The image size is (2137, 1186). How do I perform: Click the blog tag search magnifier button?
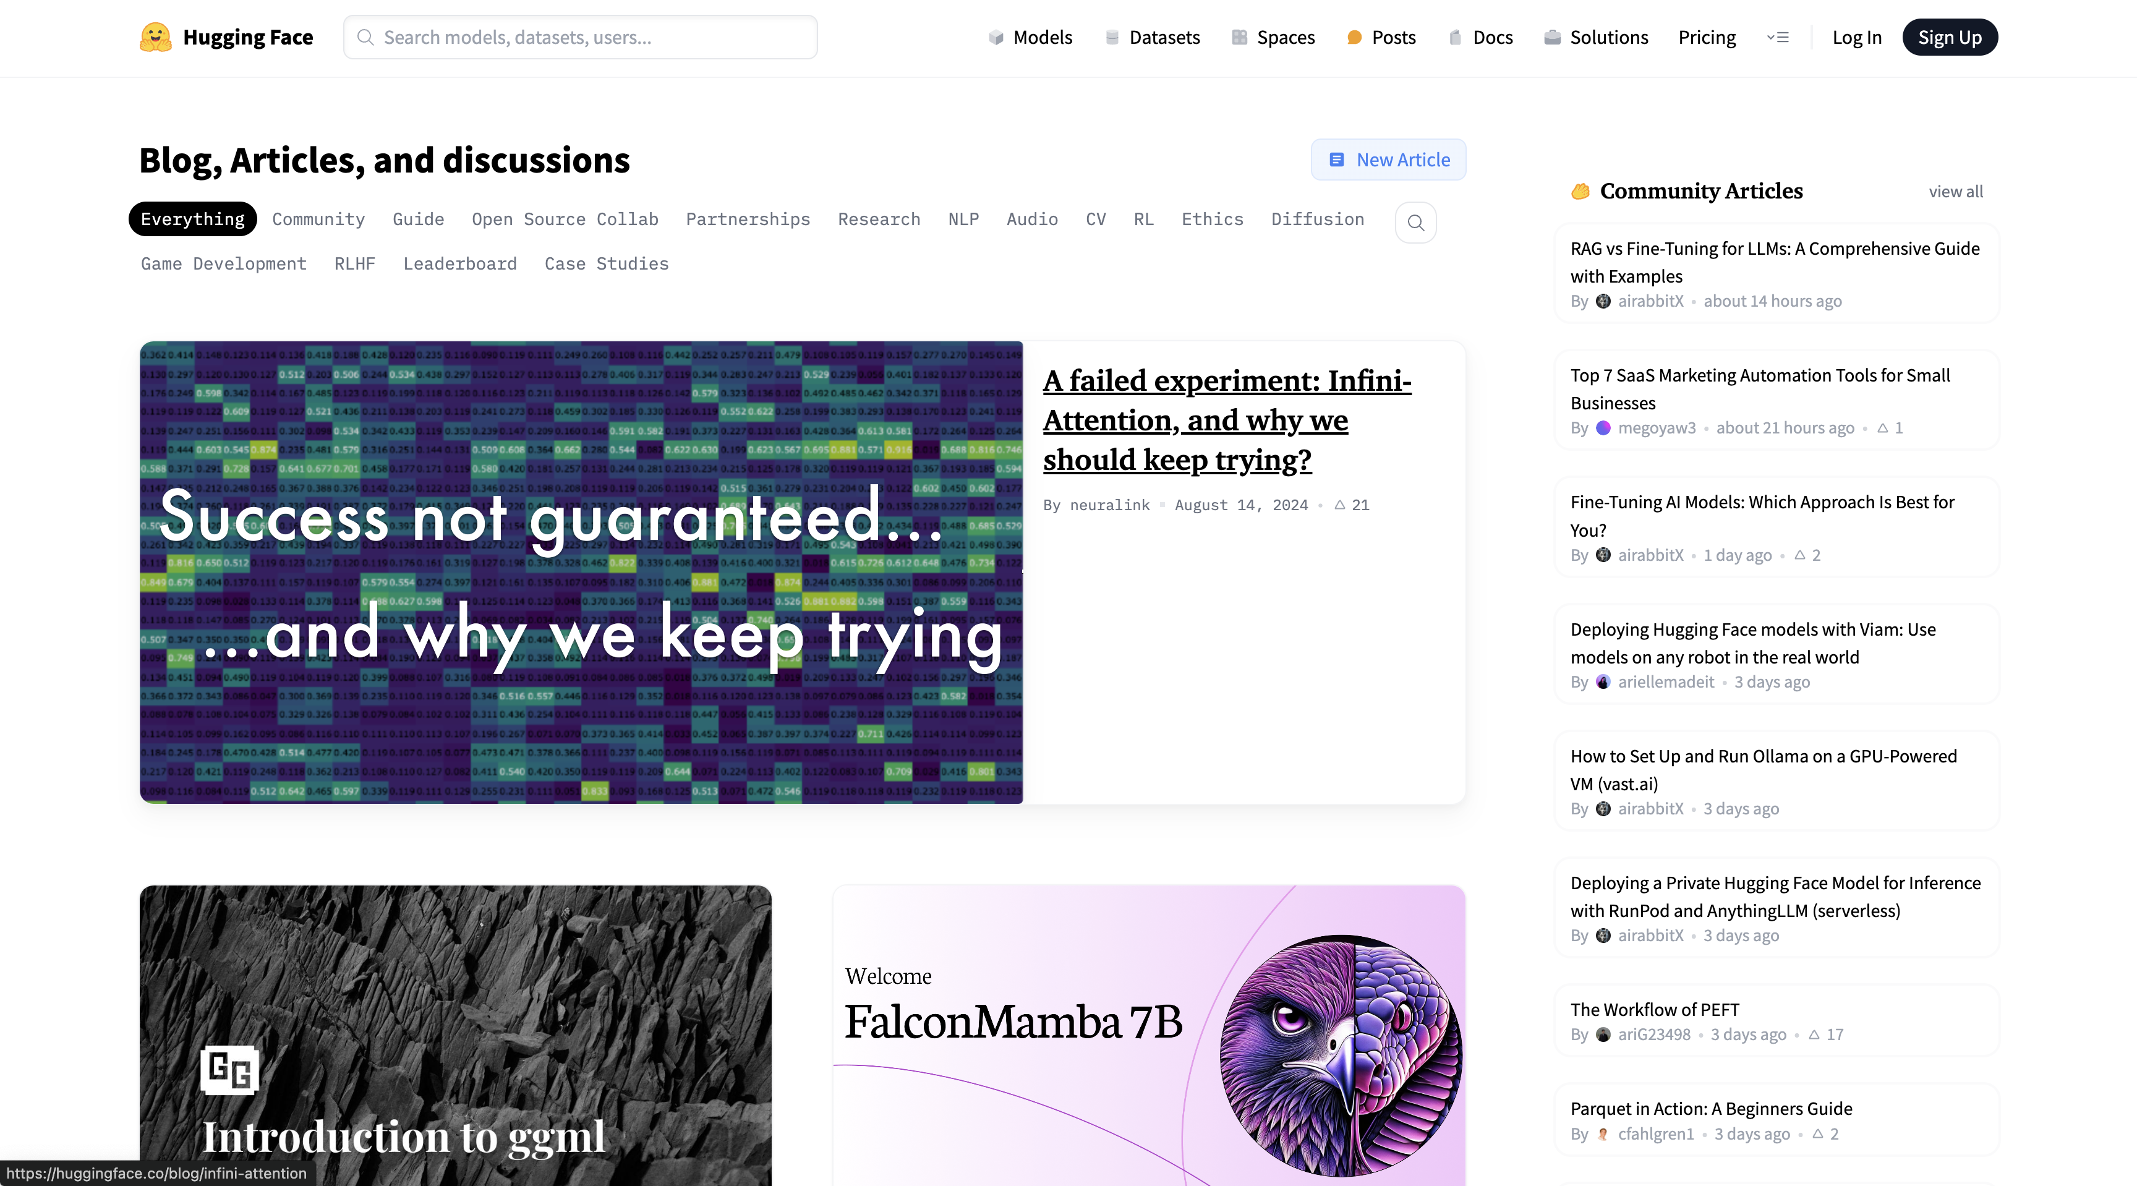(1416, 222)
